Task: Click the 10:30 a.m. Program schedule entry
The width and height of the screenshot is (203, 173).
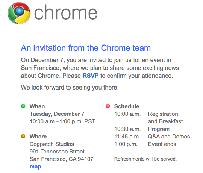Action: pos(142,129)
